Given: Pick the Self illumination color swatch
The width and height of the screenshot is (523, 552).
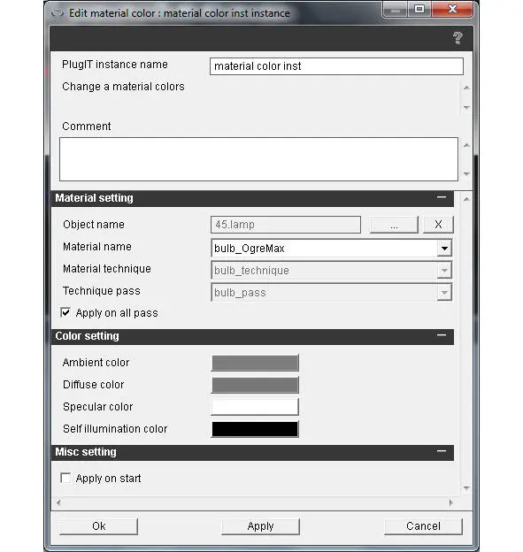Looking at the screenshot, I should [255, 429].
